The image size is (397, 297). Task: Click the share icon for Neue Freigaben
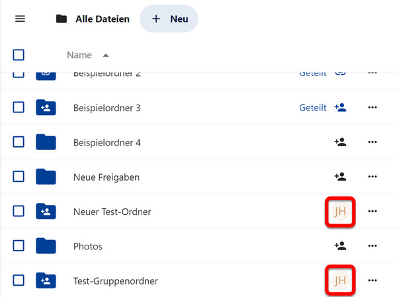(x=340, y=177)
